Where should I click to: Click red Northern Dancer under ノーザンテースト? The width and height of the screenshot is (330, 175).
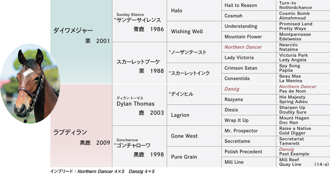(243, 47)
